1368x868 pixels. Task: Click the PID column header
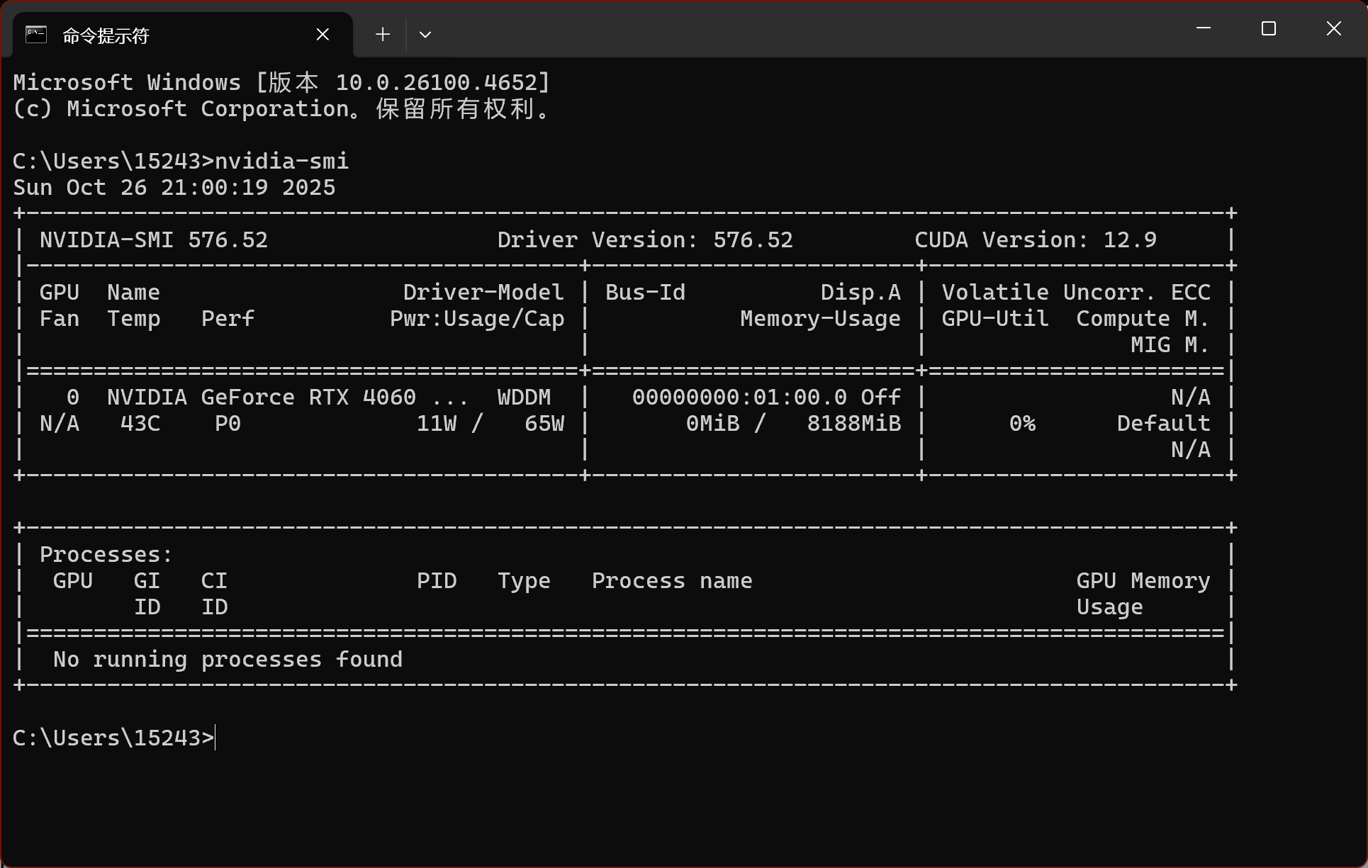point(437,581)
